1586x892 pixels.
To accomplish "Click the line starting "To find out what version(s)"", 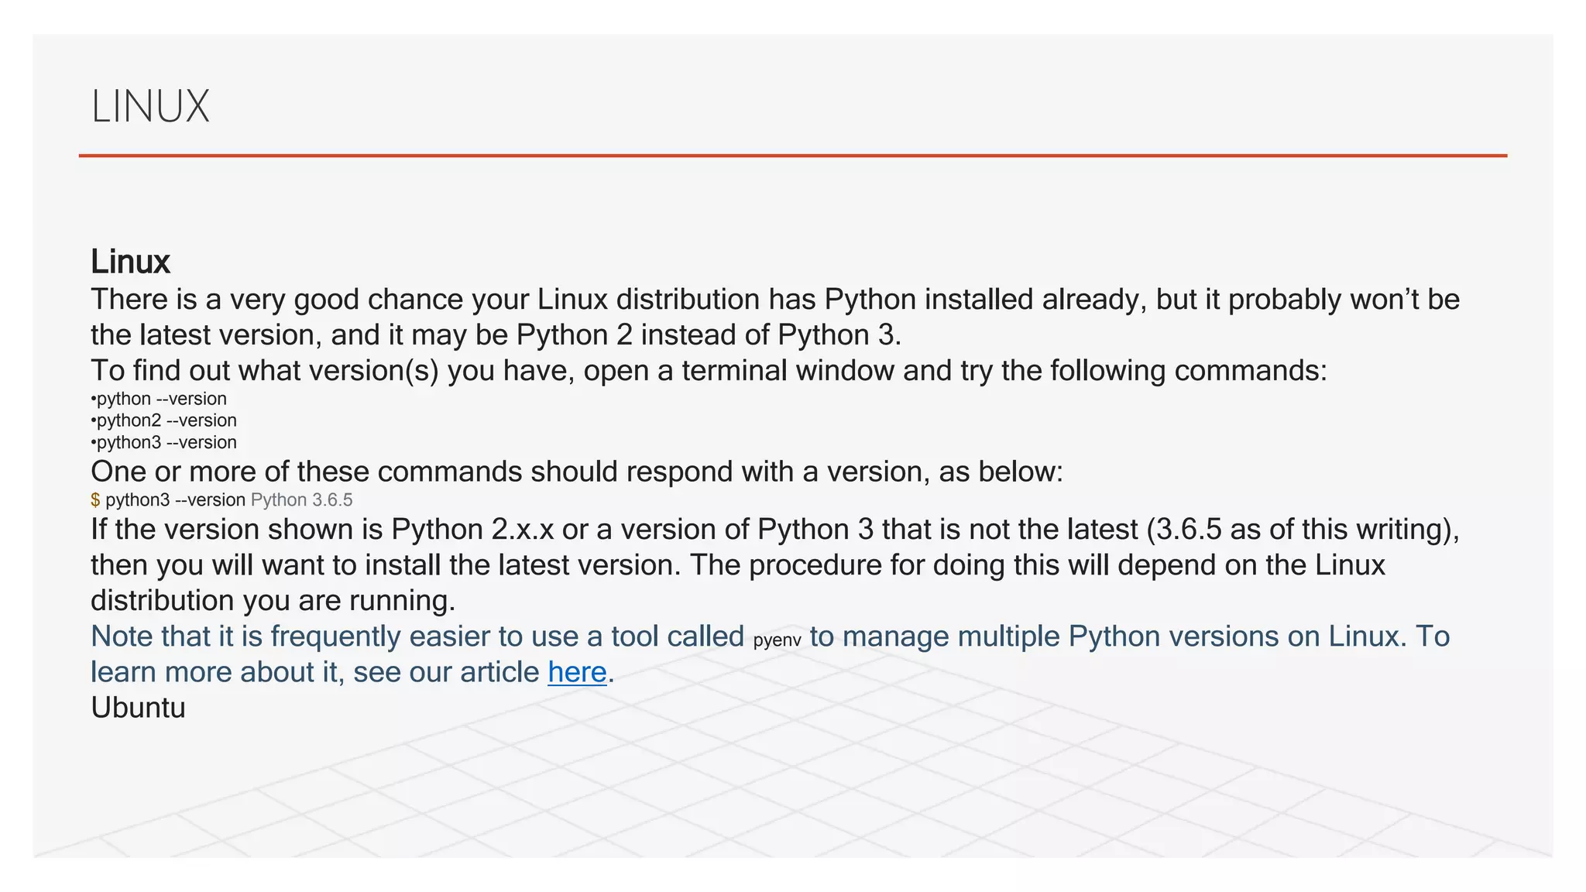I will pyautogui.click(x=709, y=371).
